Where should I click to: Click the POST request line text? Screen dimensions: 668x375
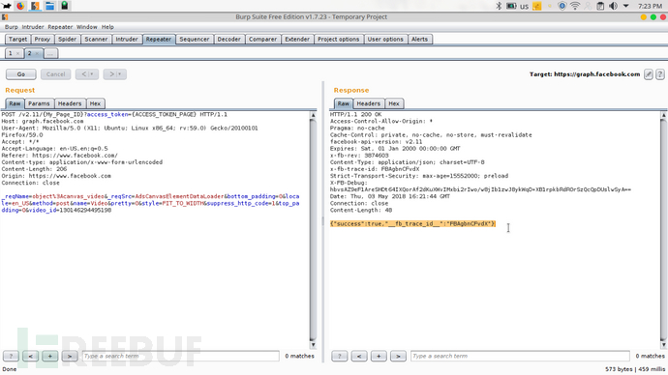tap(114, 114)
